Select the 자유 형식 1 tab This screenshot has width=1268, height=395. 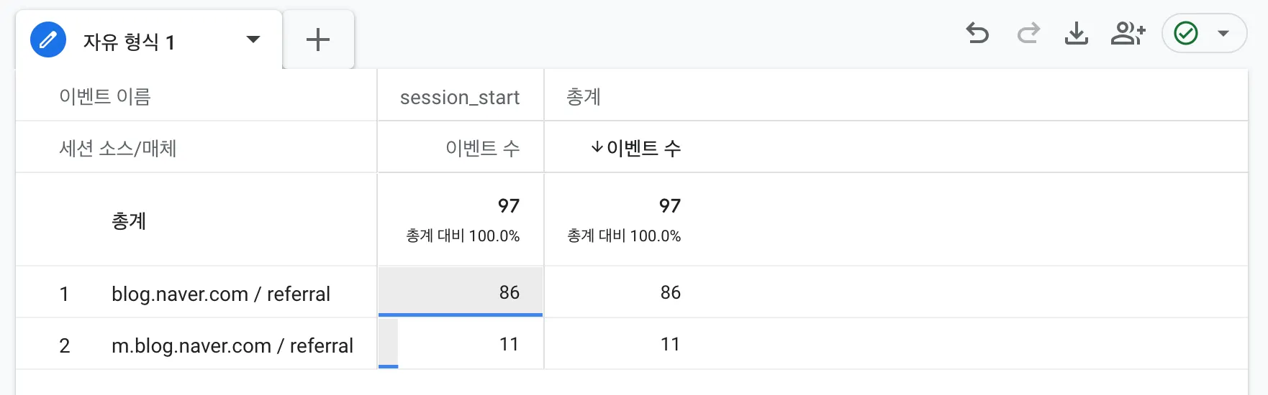coord(129,42)
